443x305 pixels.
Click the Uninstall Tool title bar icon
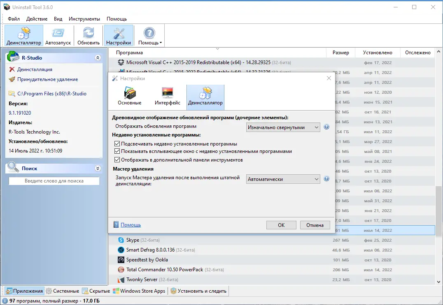pos(7,7)
